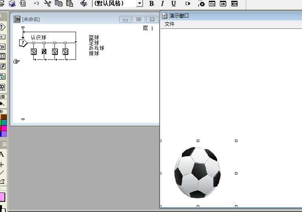The width and height of the screenshot is (302, 212).
Task: Select the 认识球 decision icon in flowline
Action: point(23,43)
